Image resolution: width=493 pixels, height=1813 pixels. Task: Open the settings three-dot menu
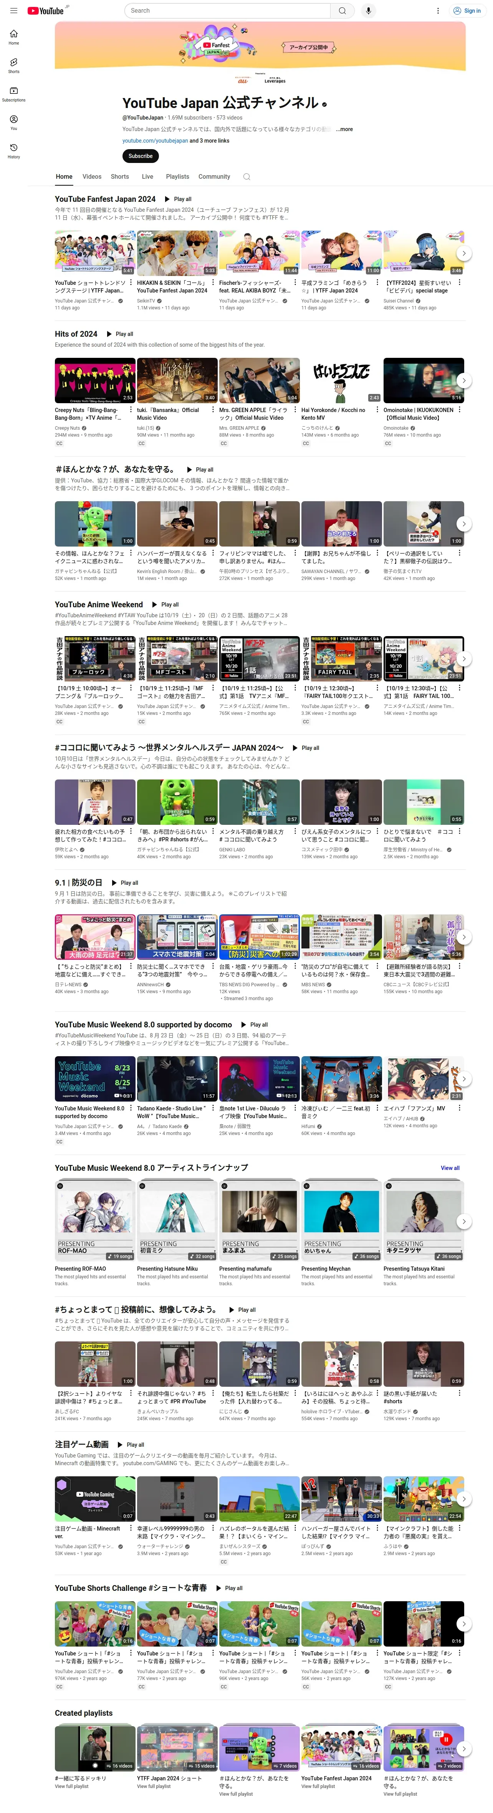tap(437, 10)
